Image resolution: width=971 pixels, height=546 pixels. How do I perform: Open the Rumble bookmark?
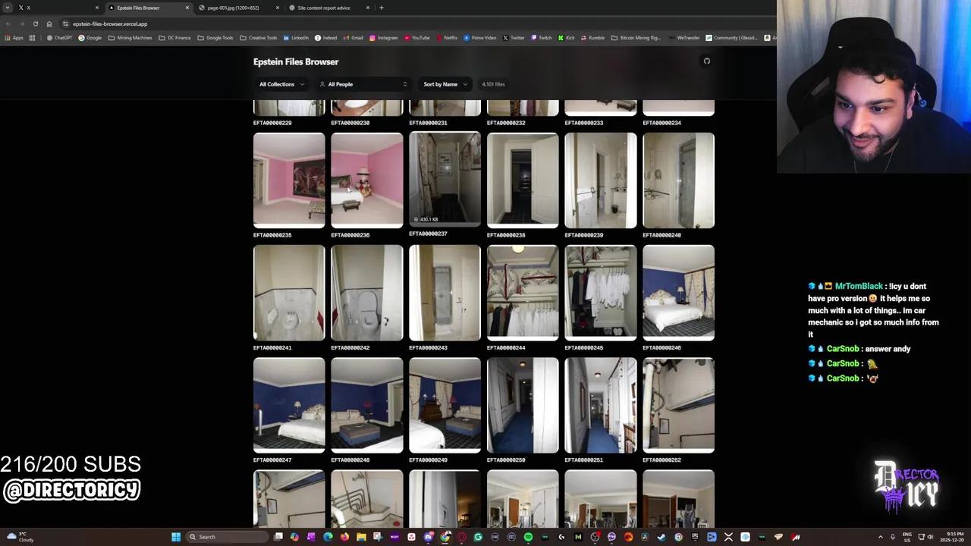click(x=592, y=38)
